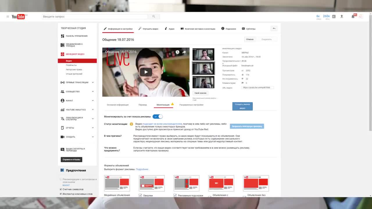Open Плейлисты in the sidebar
The height and width of the screenshot is (209, 372).
pos(71,65)
